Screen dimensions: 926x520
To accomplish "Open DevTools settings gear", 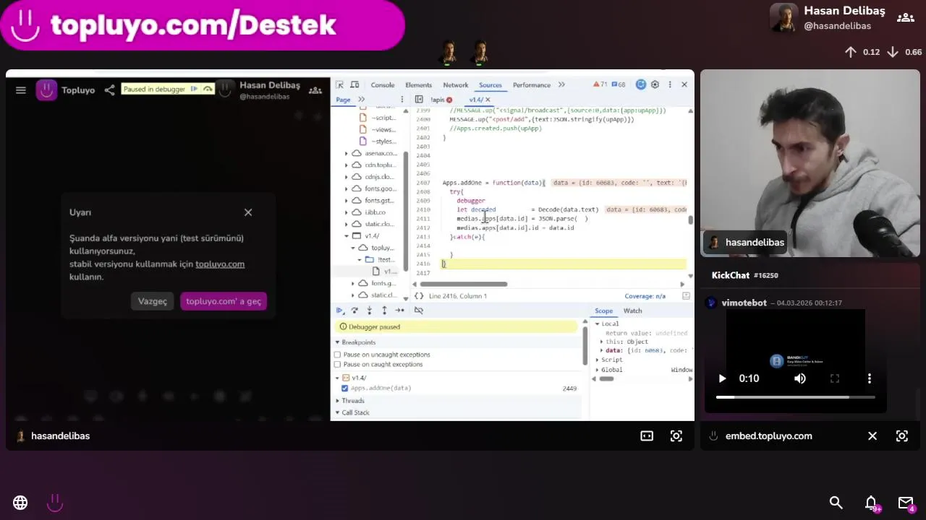I will (x=655, y=84).
